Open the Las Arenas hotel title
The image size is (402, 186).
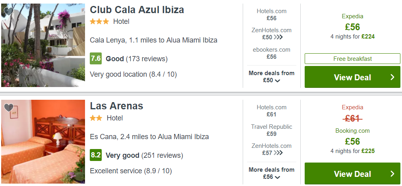(x=116, y=106)
